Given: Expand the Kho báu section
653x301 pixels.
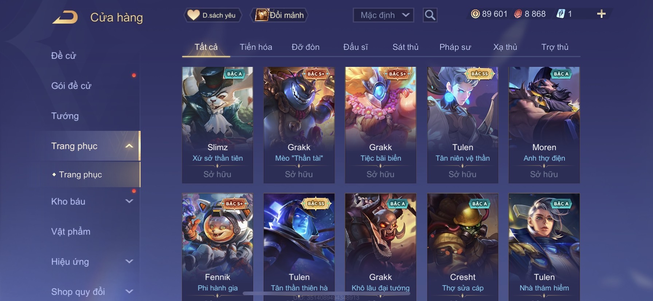Looking at the screenshot, I should [129, 201].
